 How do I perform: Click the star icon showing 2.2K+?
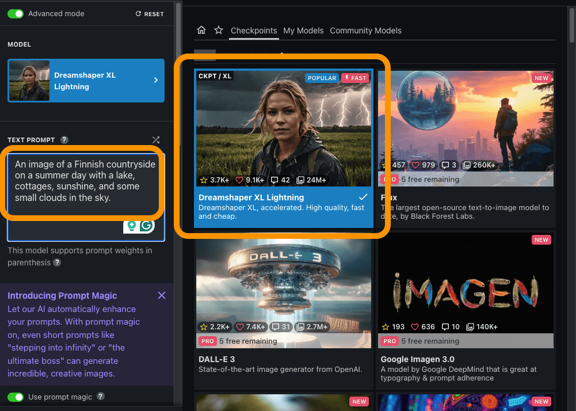click(204, 327)
